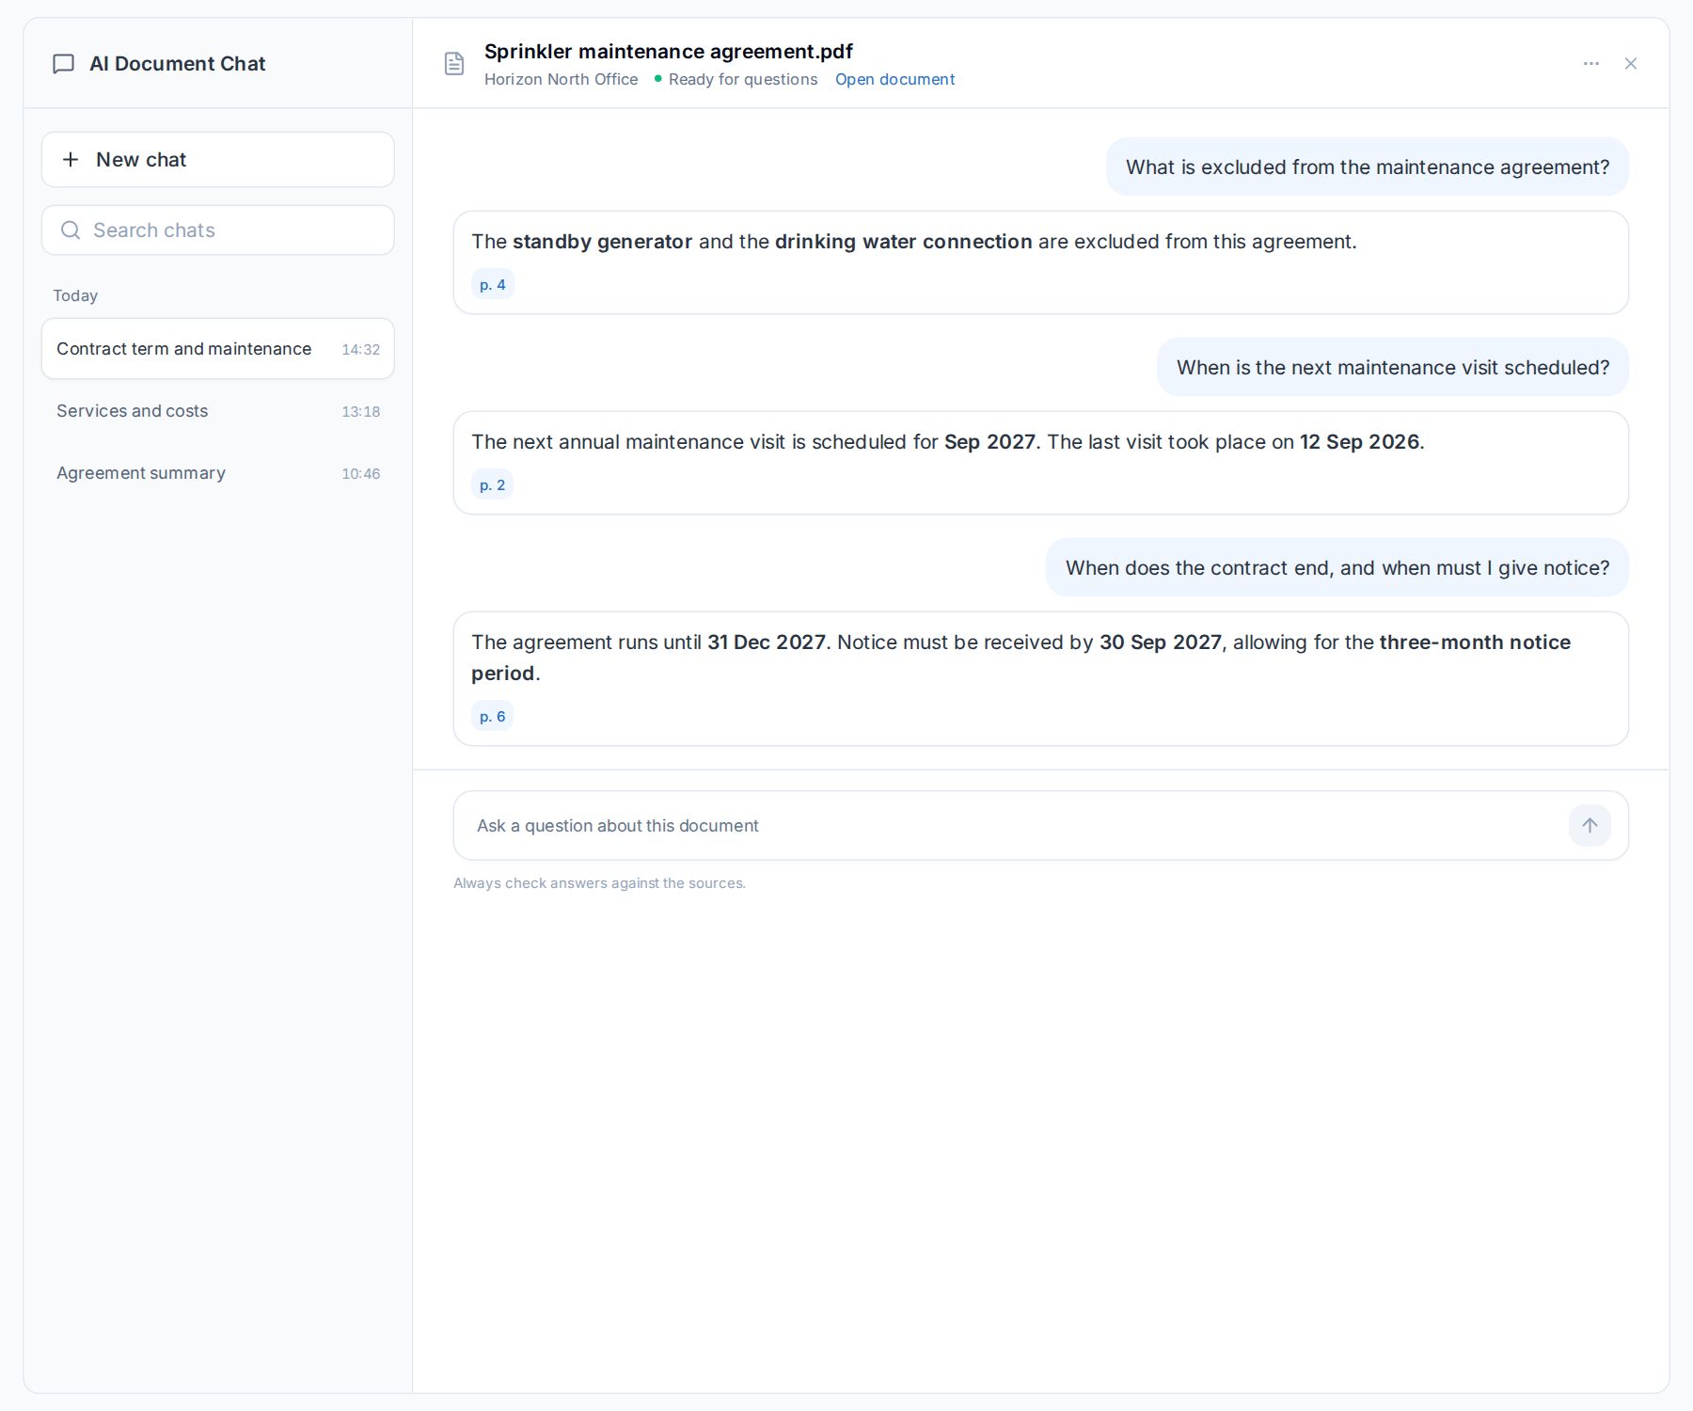The height and width of the screenshot is (1411, 1693).
Task: Open the p. 2 source citation
Action: (493, 485)
